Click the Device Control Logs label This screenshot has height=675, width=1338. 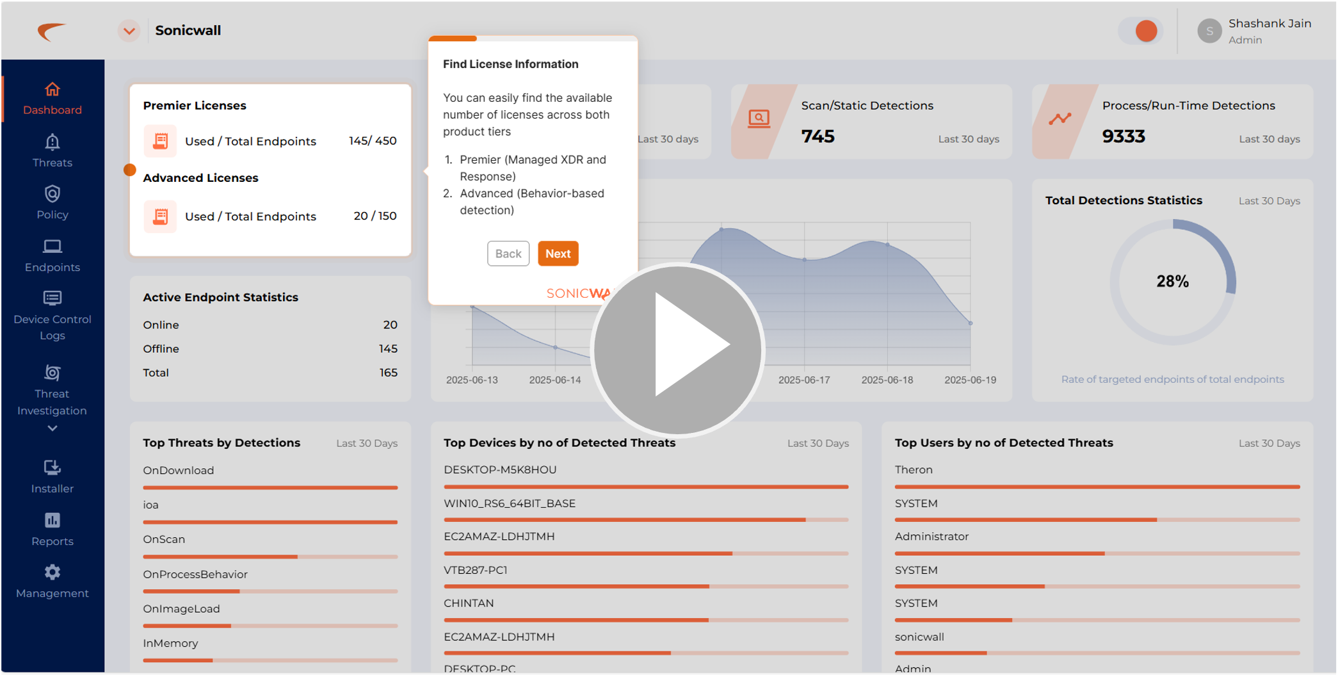click(x=52, y=327)
